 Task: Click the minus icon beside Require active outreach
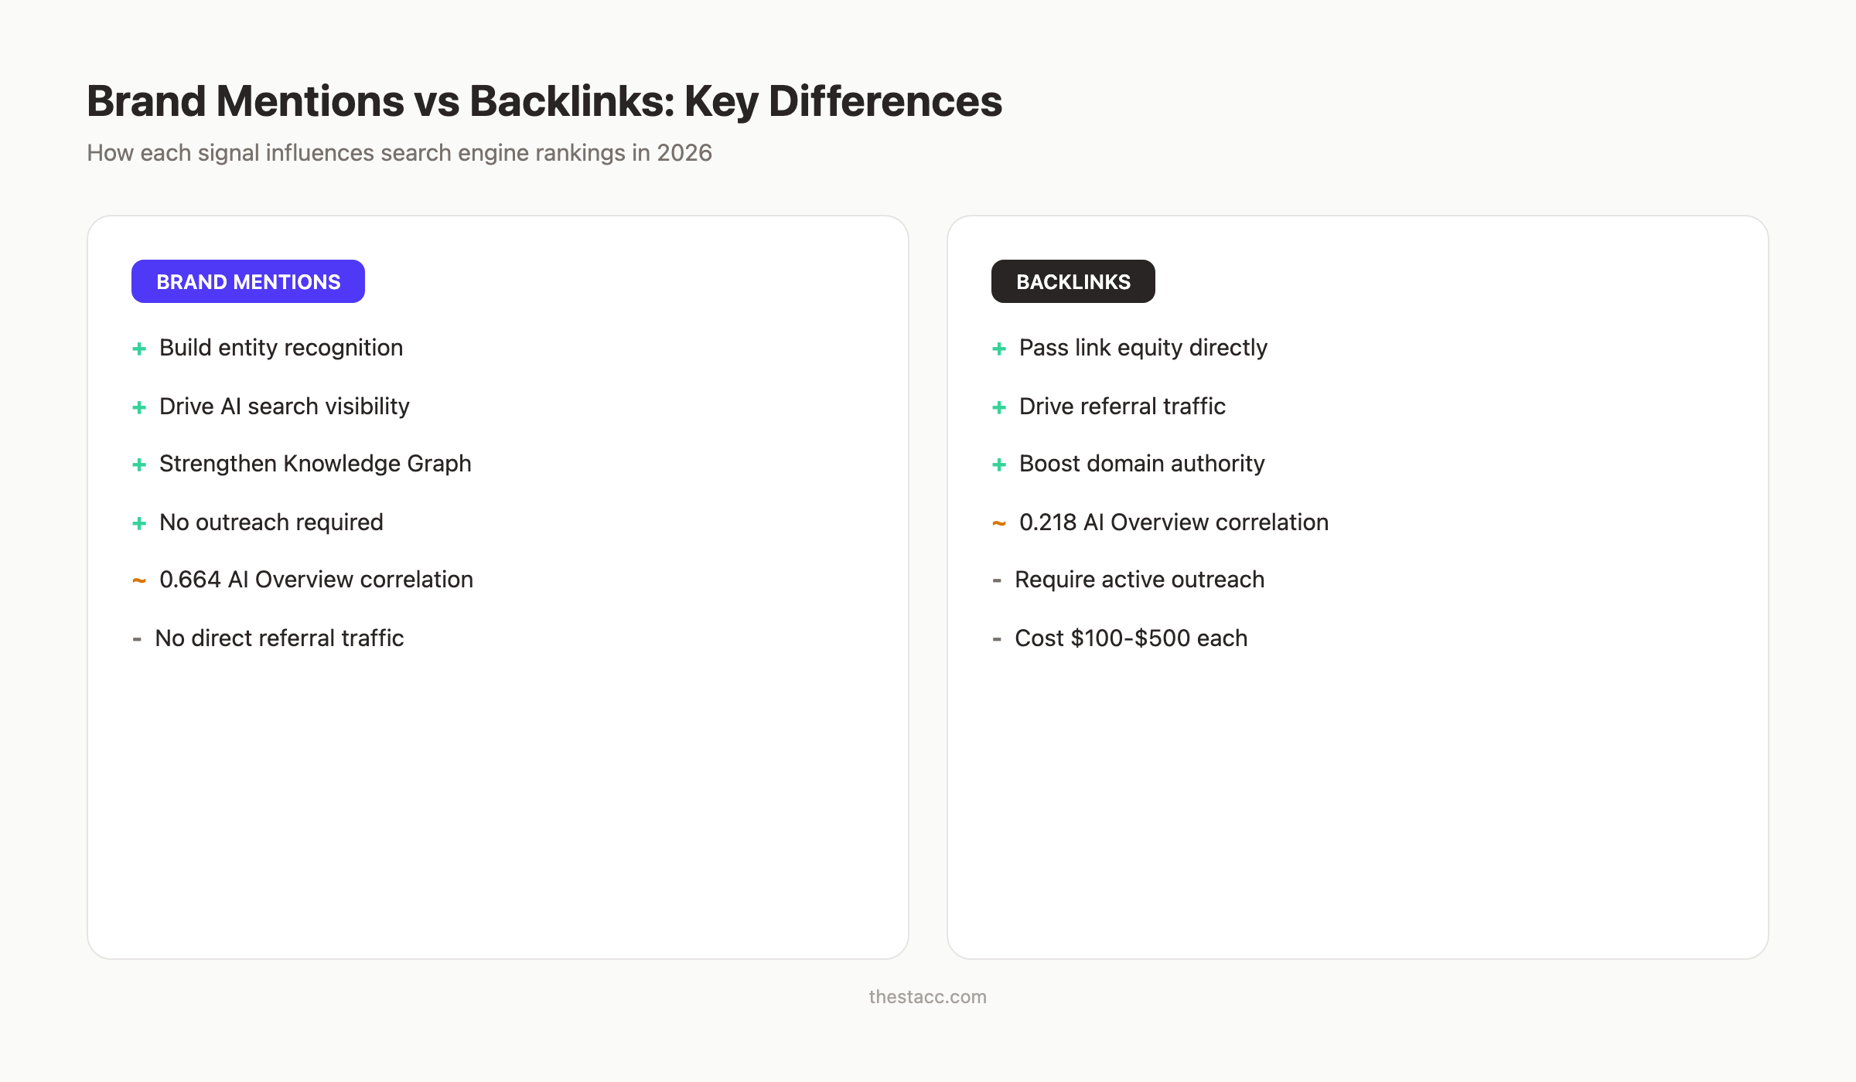(998, 580)
